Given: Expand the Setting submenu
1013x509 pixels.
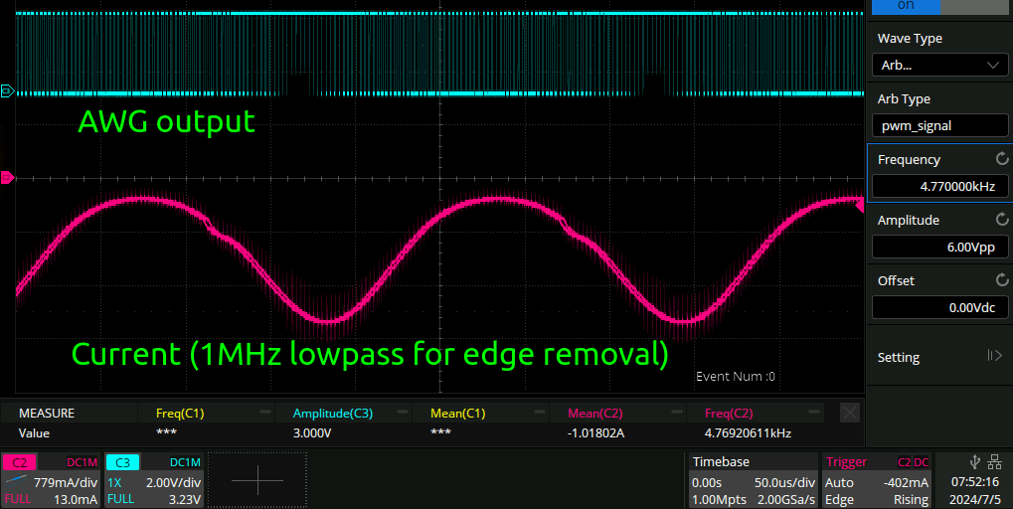Looking at the screenshot, I should coord(939,357).
